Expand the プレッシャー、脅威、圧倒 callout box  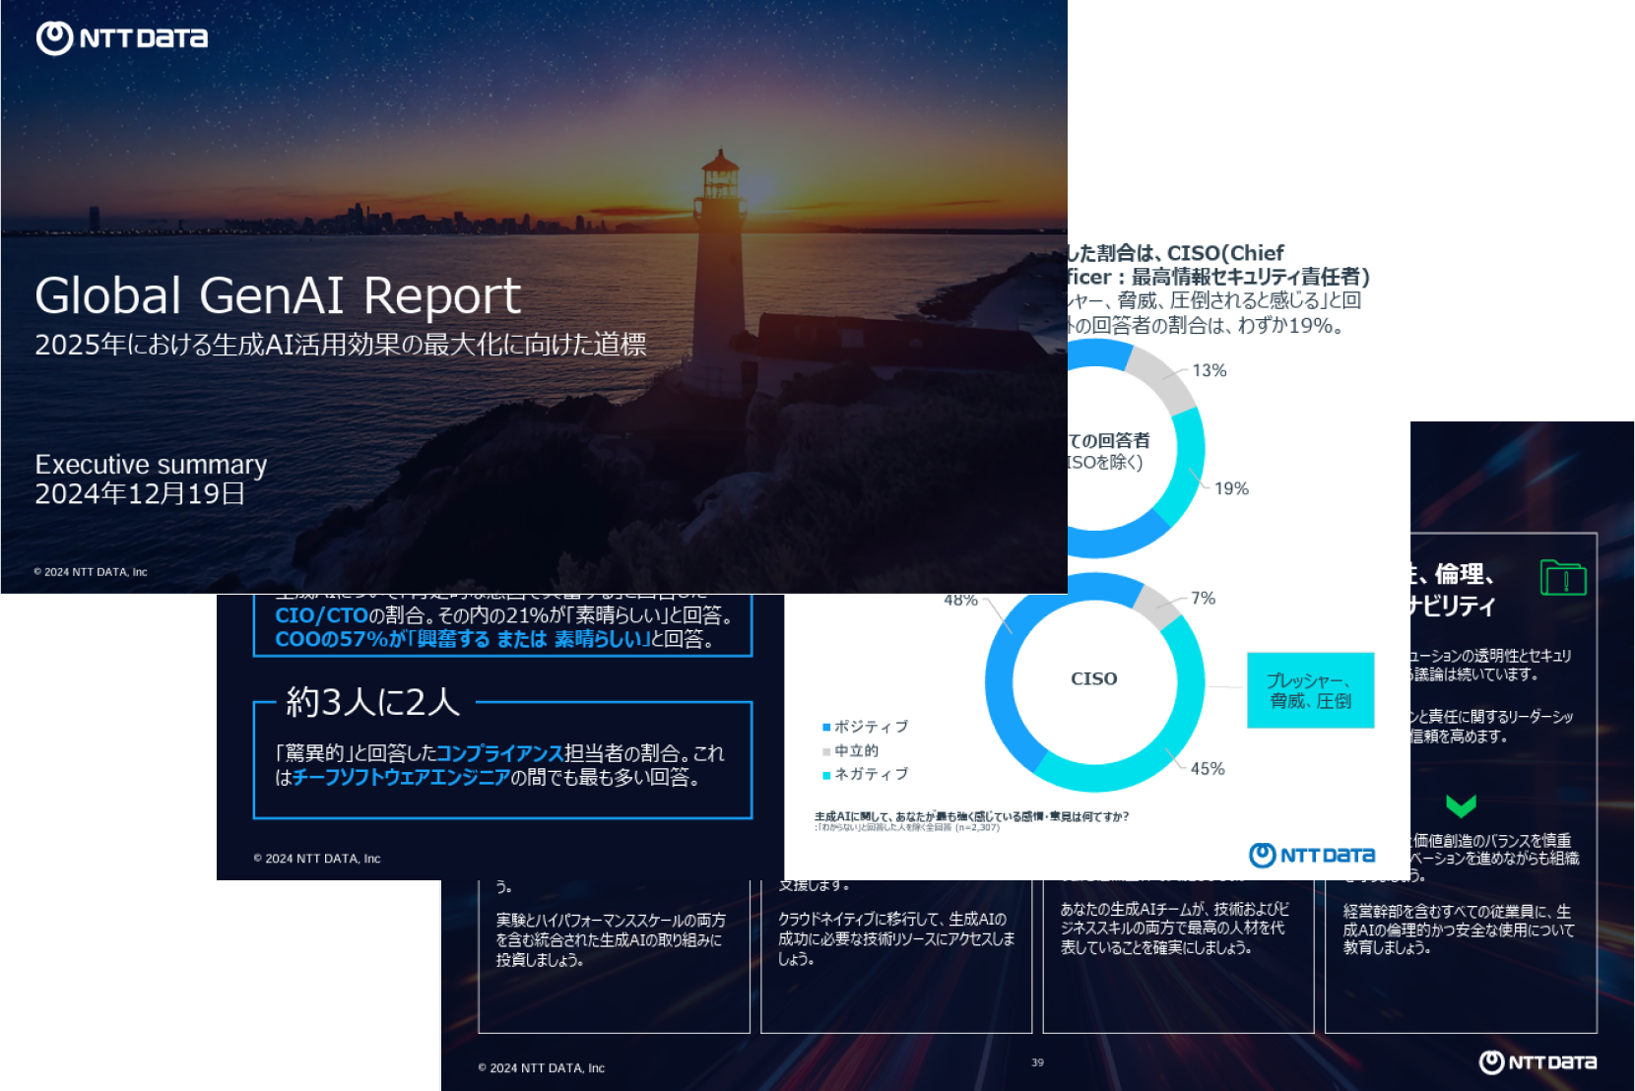click(x=1310, y=691)
